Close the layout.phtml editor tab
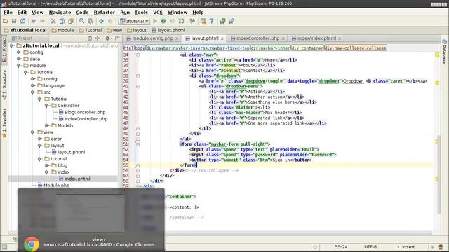 [x=222, y=38]
